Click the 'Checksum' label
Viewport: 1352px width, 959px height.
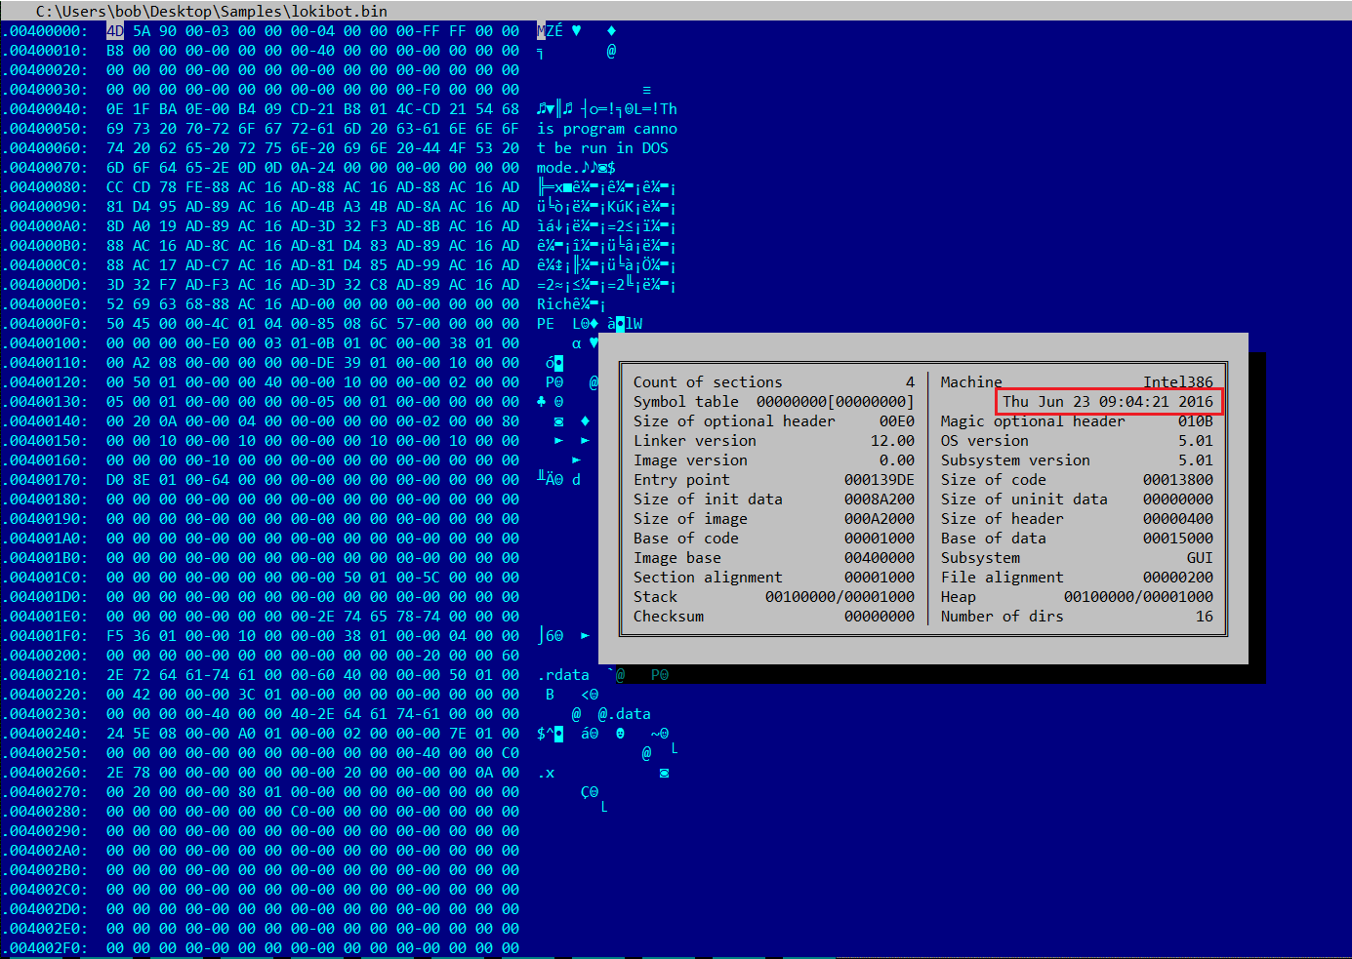tap(668, 617)
